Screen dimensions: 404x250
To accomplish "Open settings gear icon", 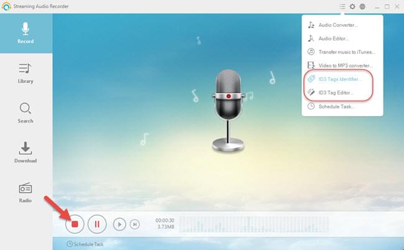I will pyautogui.click(x=352, y=6).
